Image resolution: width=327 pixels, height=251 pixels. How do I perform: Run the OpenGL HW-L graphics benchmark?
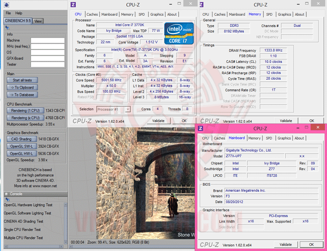click(x=22, y=154)
